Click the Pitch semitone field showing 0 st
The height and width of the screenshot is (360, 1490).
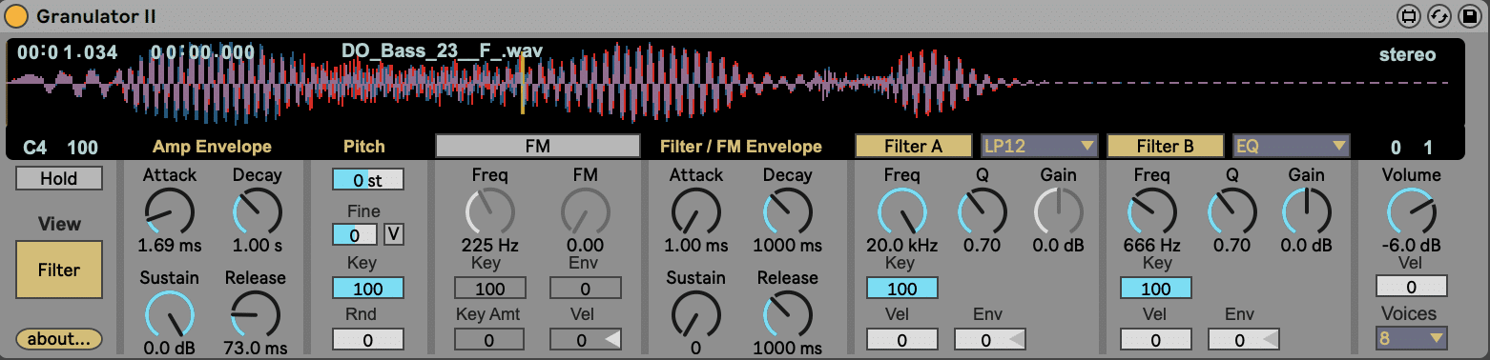point(368,179)
